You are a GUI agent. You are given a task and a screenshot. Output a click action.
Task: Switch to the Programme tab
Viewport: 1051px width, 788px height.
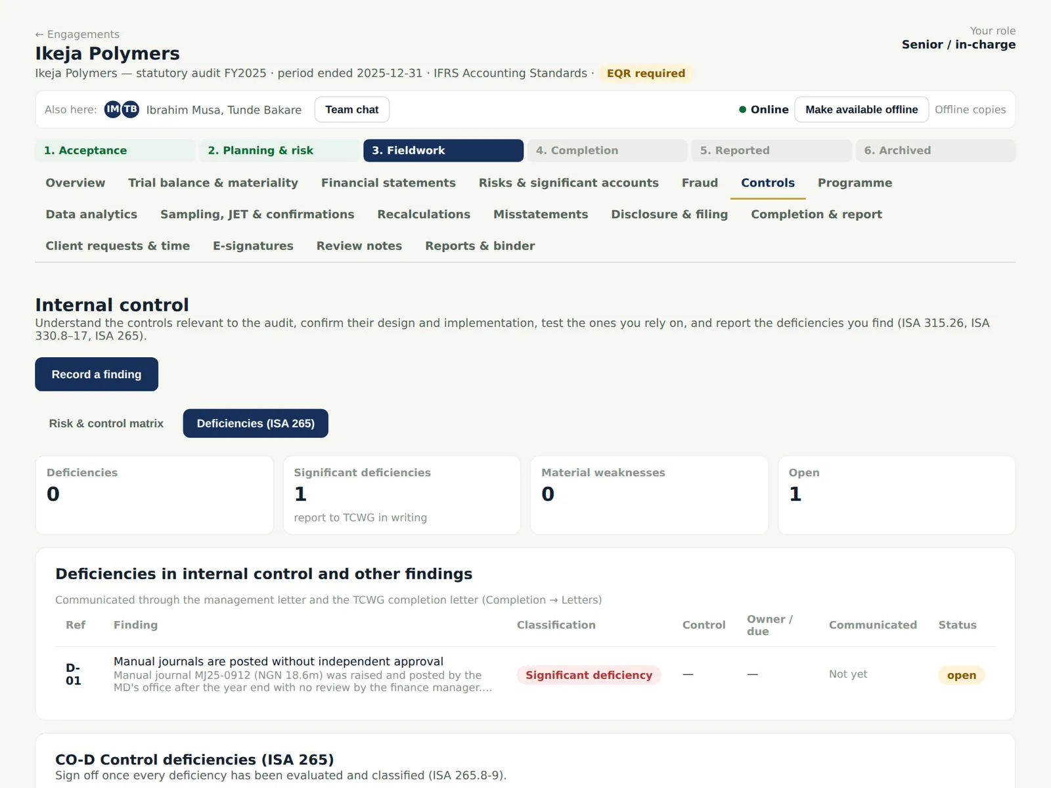click(x=855, y=183)
